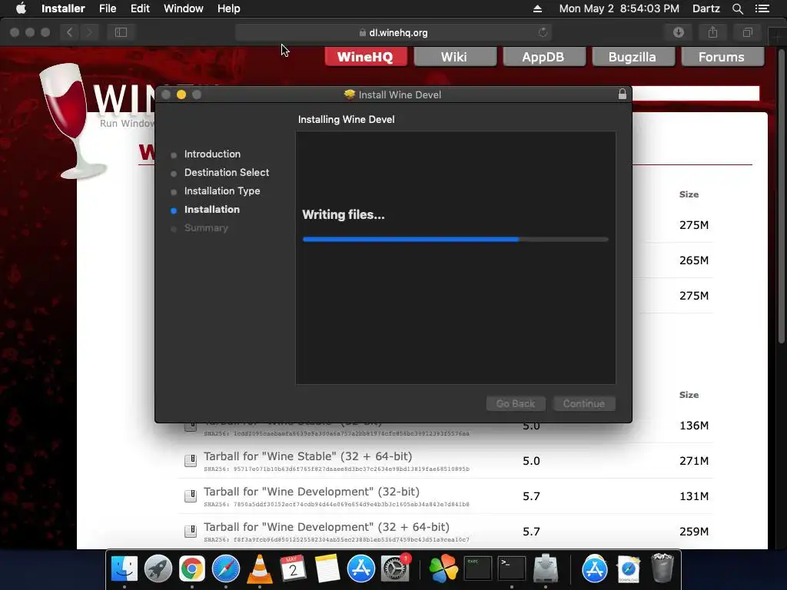Launch PlayOnMac clover icon in Dock
Image resolution: width=787 pixels, height=590 pixels.
point(443,569)
